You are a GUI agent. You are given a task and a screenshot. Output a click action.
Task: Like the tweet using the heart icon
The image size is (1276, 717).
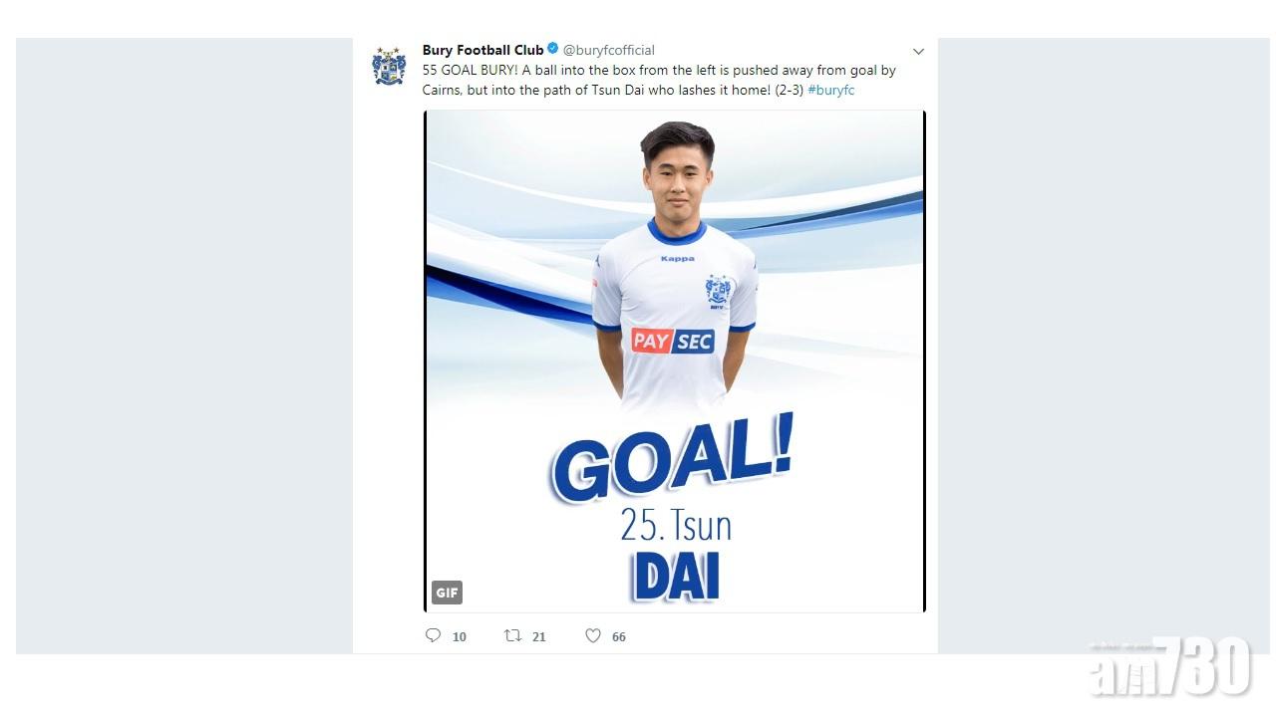[x=593, y=635]
